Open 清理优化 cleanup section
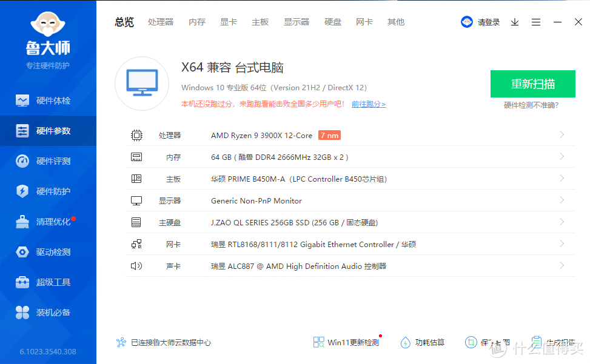Viewport: 590px width, 364px height. click(48, 222)
